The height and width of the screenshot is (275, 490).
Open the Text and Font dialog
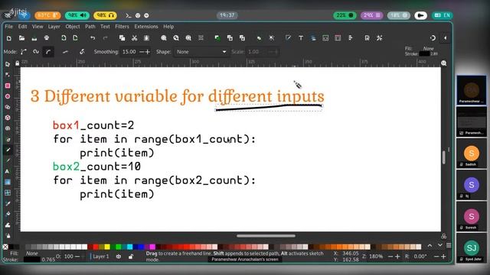tap(301, 38)
